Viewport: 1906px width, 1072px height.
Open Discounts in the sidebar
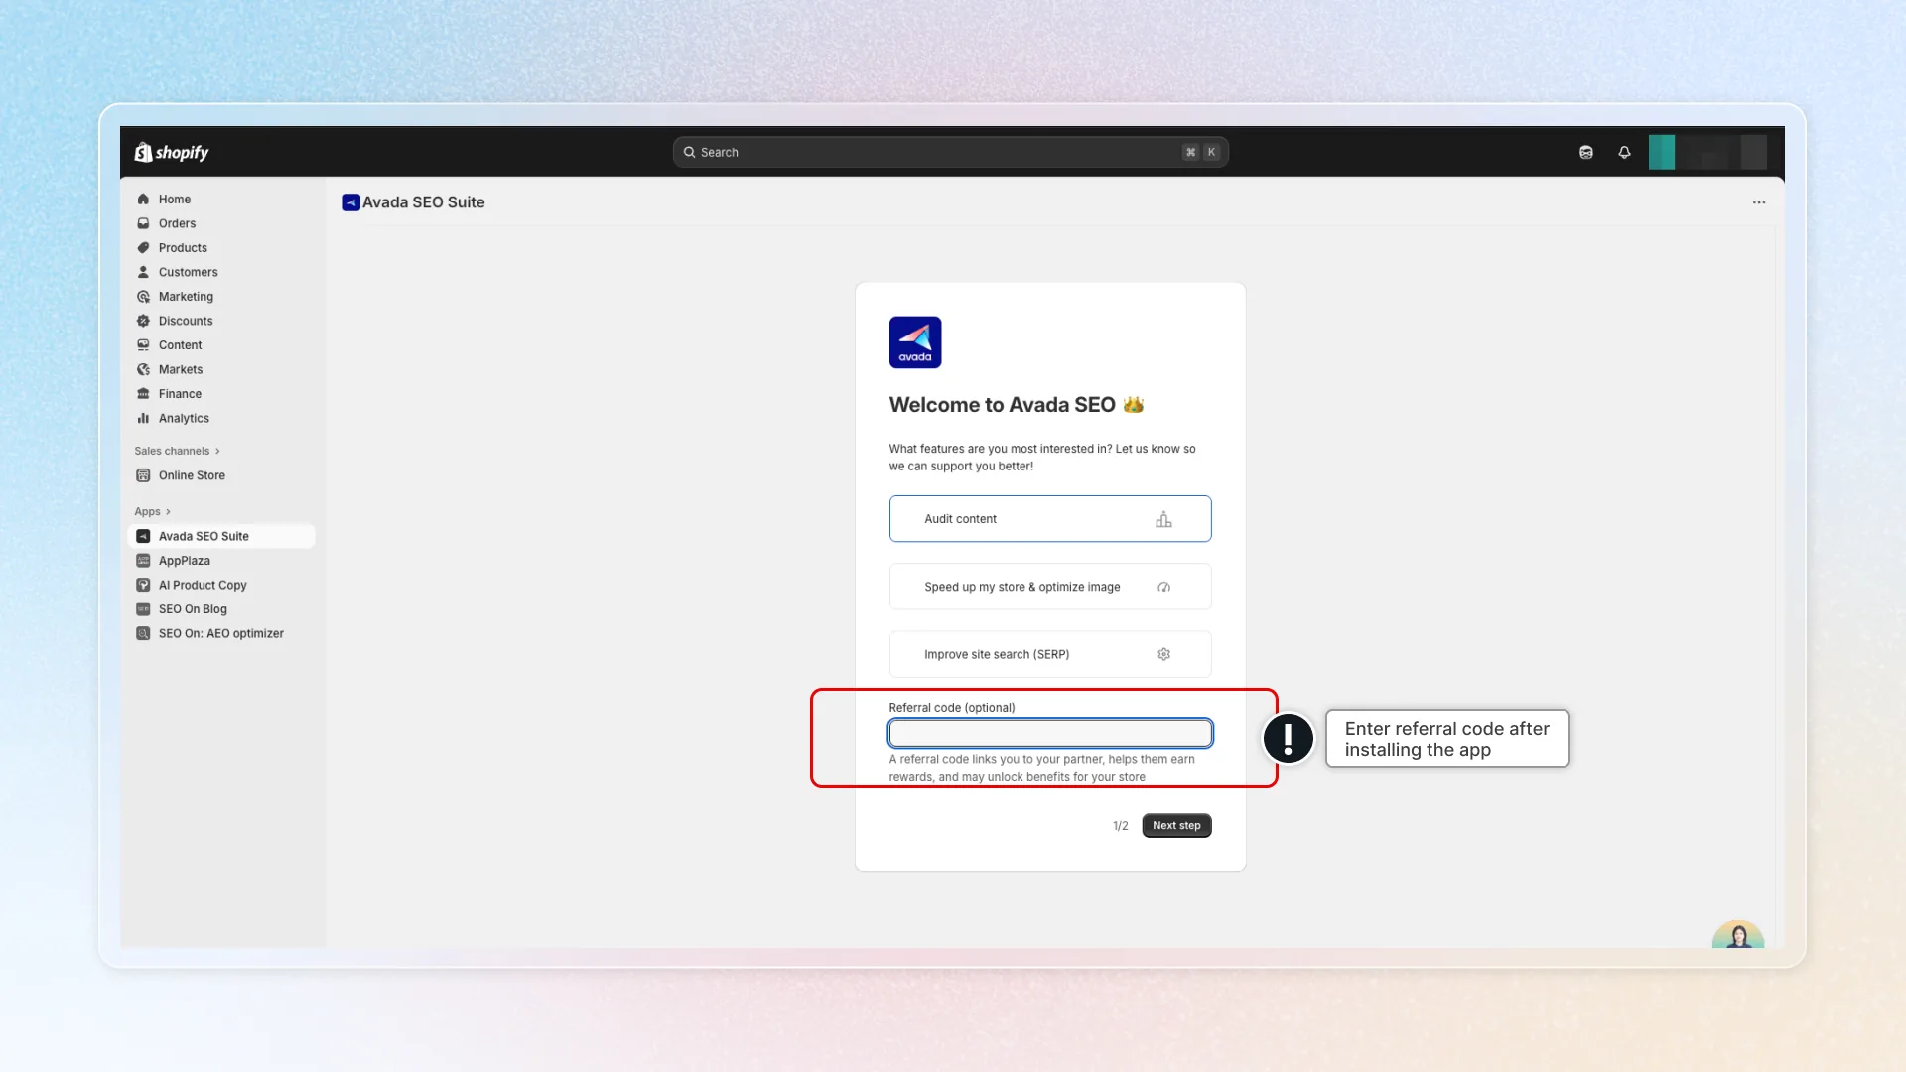coord(221,321)
